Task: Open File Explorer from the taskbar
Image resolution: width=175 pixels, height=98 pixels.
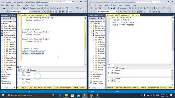Action: point(66,95)
